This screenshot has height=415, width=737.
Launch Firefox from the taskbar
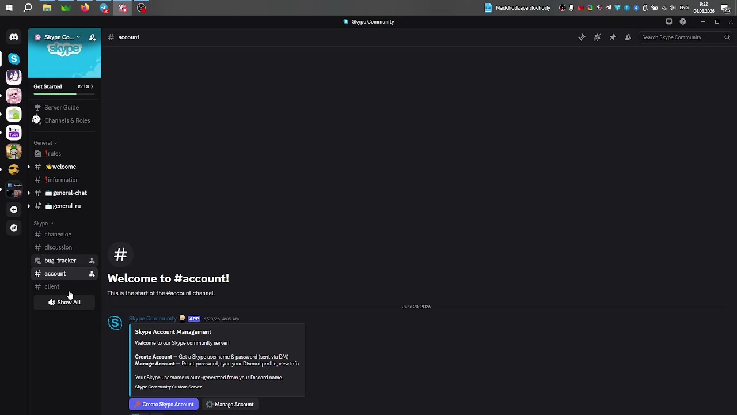[x=85, y=7]
